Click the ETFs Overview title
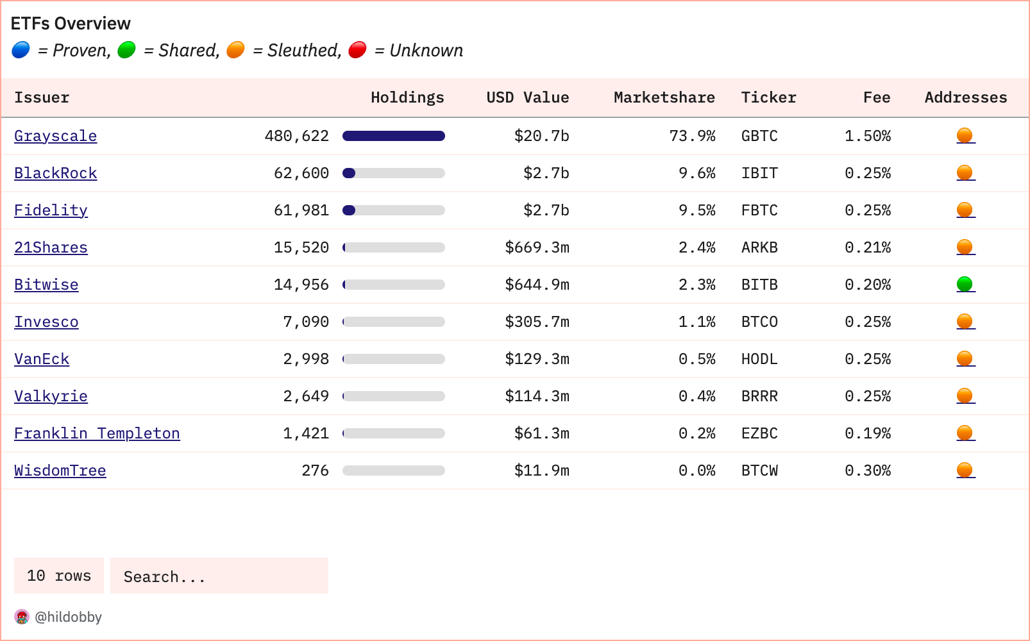The image size is (1030, 641). [x=71, y=24]
